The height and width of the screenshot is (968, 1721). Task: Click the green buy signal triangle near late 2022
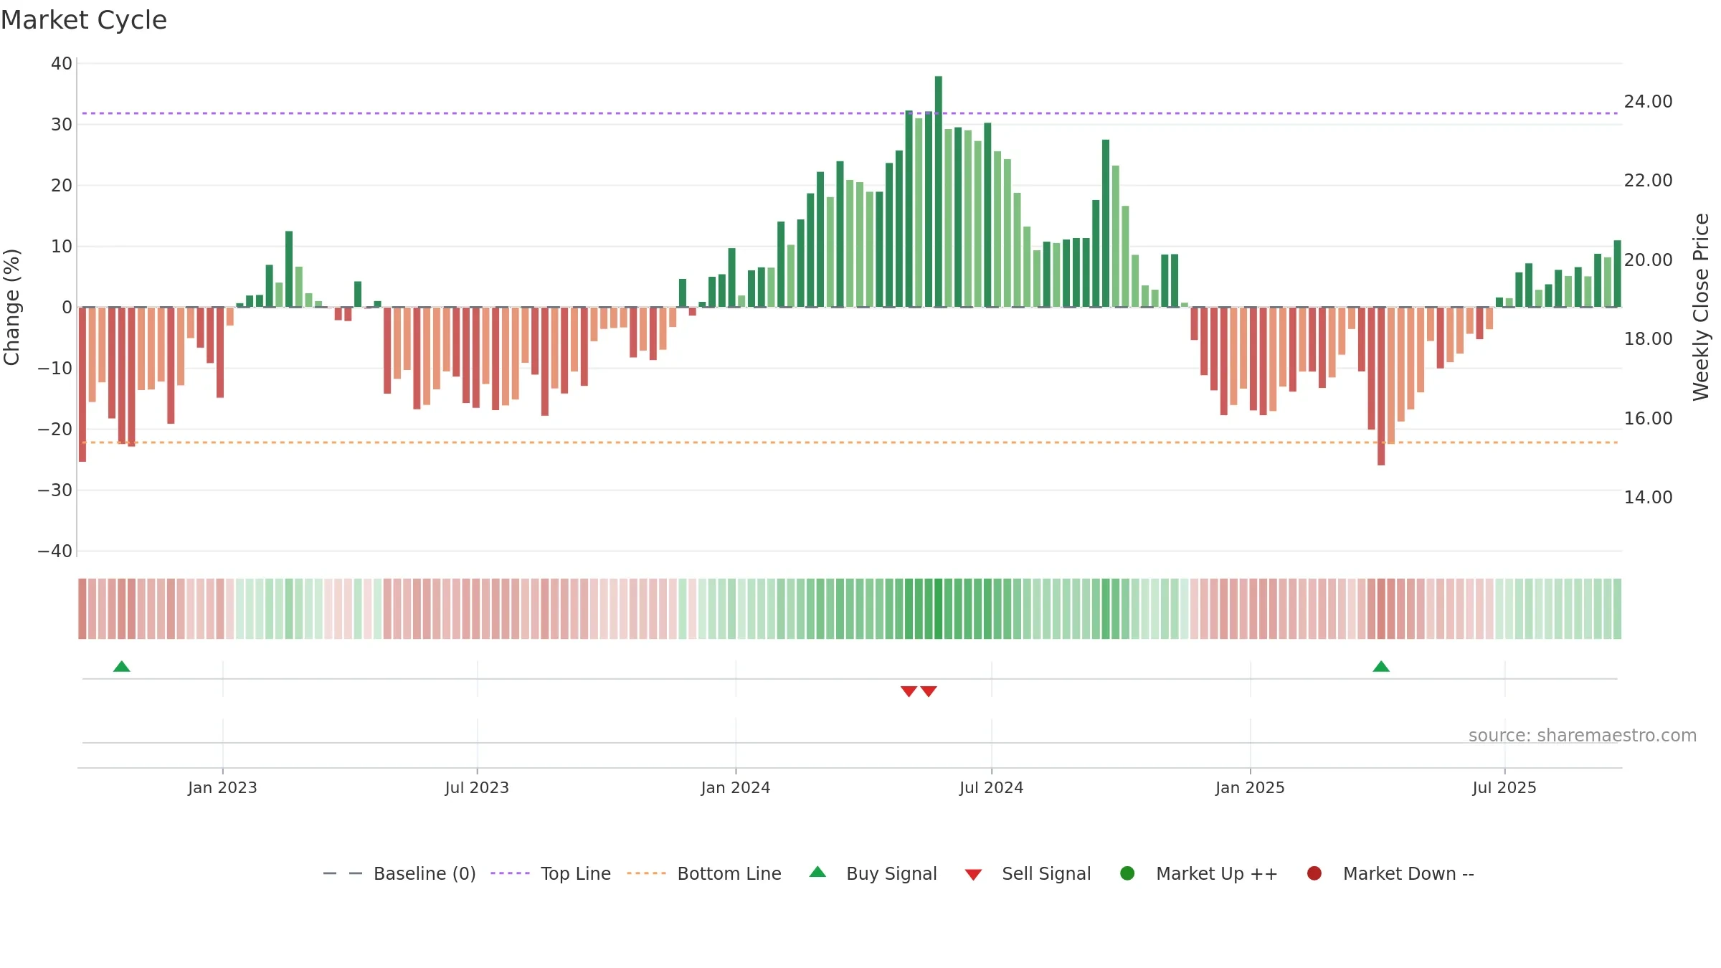(122, 666)
